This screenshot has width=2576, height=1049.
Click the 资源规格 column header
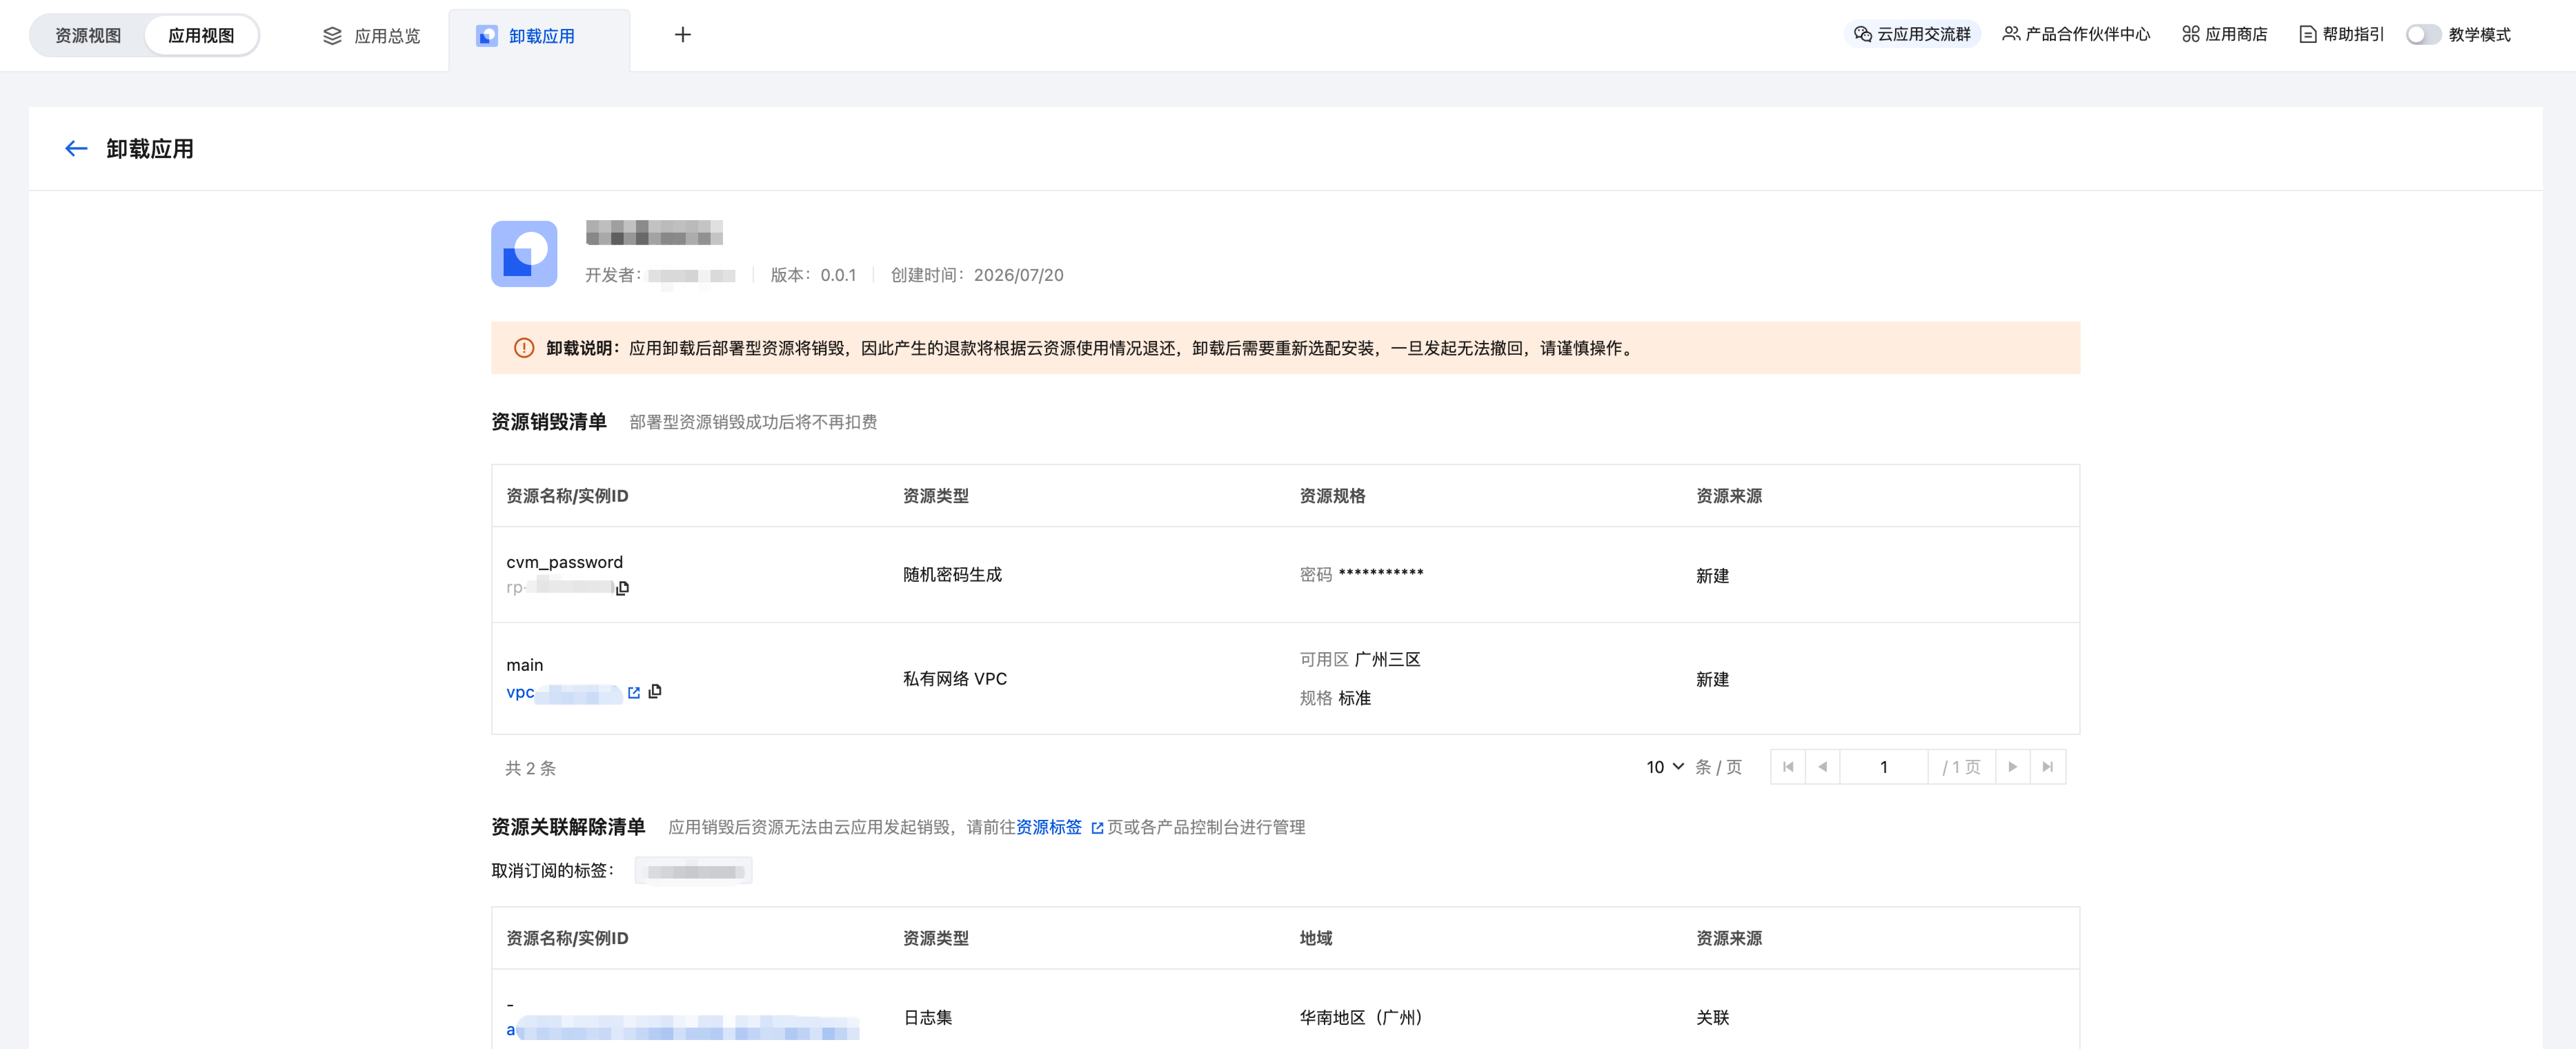coord(1332,496)
